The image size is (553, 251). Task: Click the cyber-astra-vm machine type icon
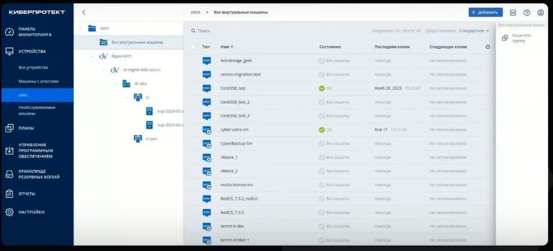(x=207, y=130)
